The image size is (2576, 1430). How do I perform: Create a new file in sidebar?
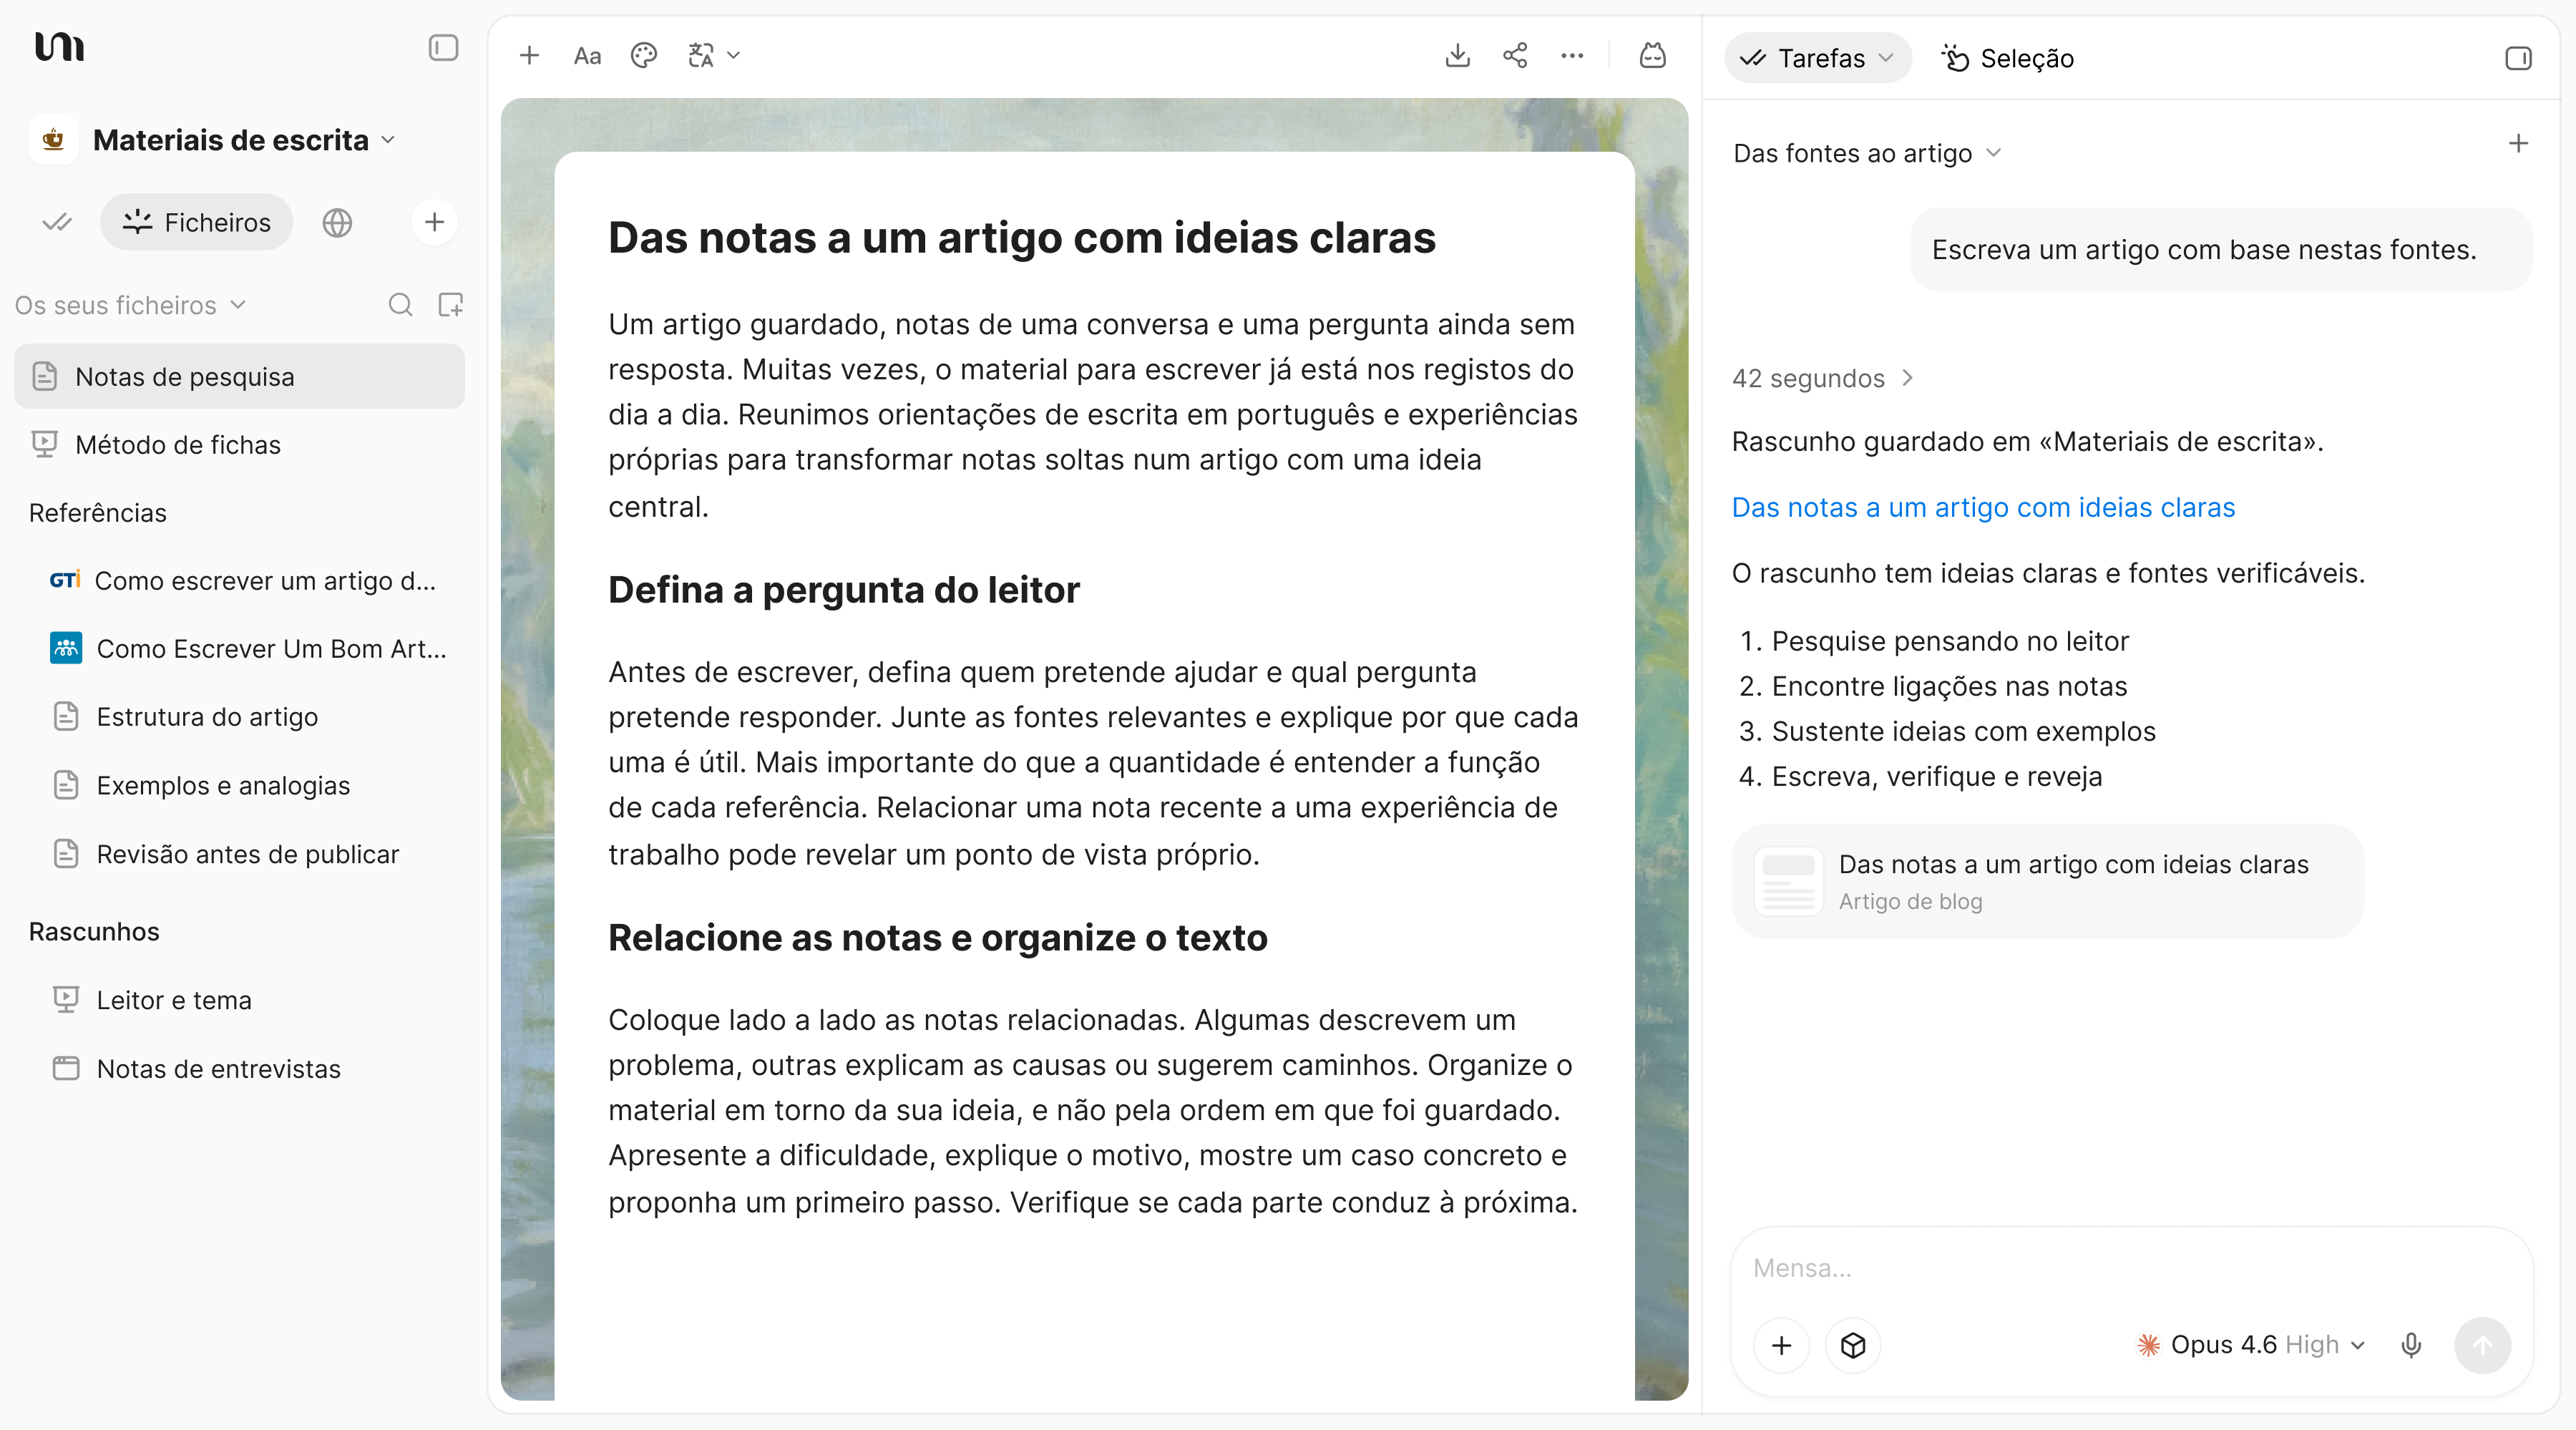coord(451,305)
